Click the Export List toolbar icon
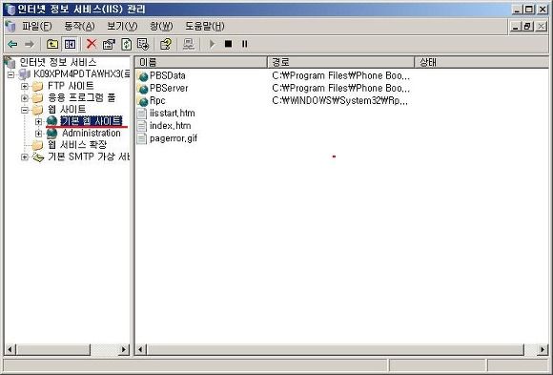553x375 pixels. point(143,44)
